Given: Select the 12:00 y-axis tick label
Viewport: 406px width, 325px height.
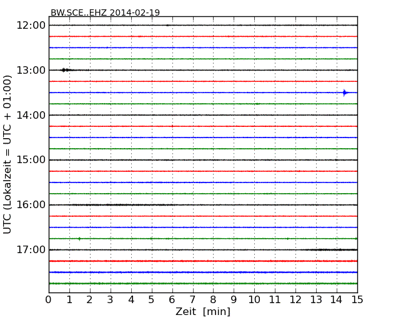Looking at the screenshot, I should pyautogui.click(x=31, y=25).
